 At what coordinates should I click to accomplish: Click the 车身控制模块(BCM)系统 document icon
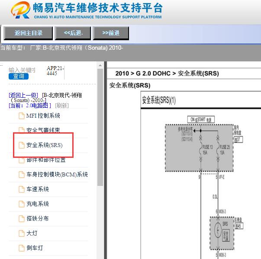(x=22, y=175)
